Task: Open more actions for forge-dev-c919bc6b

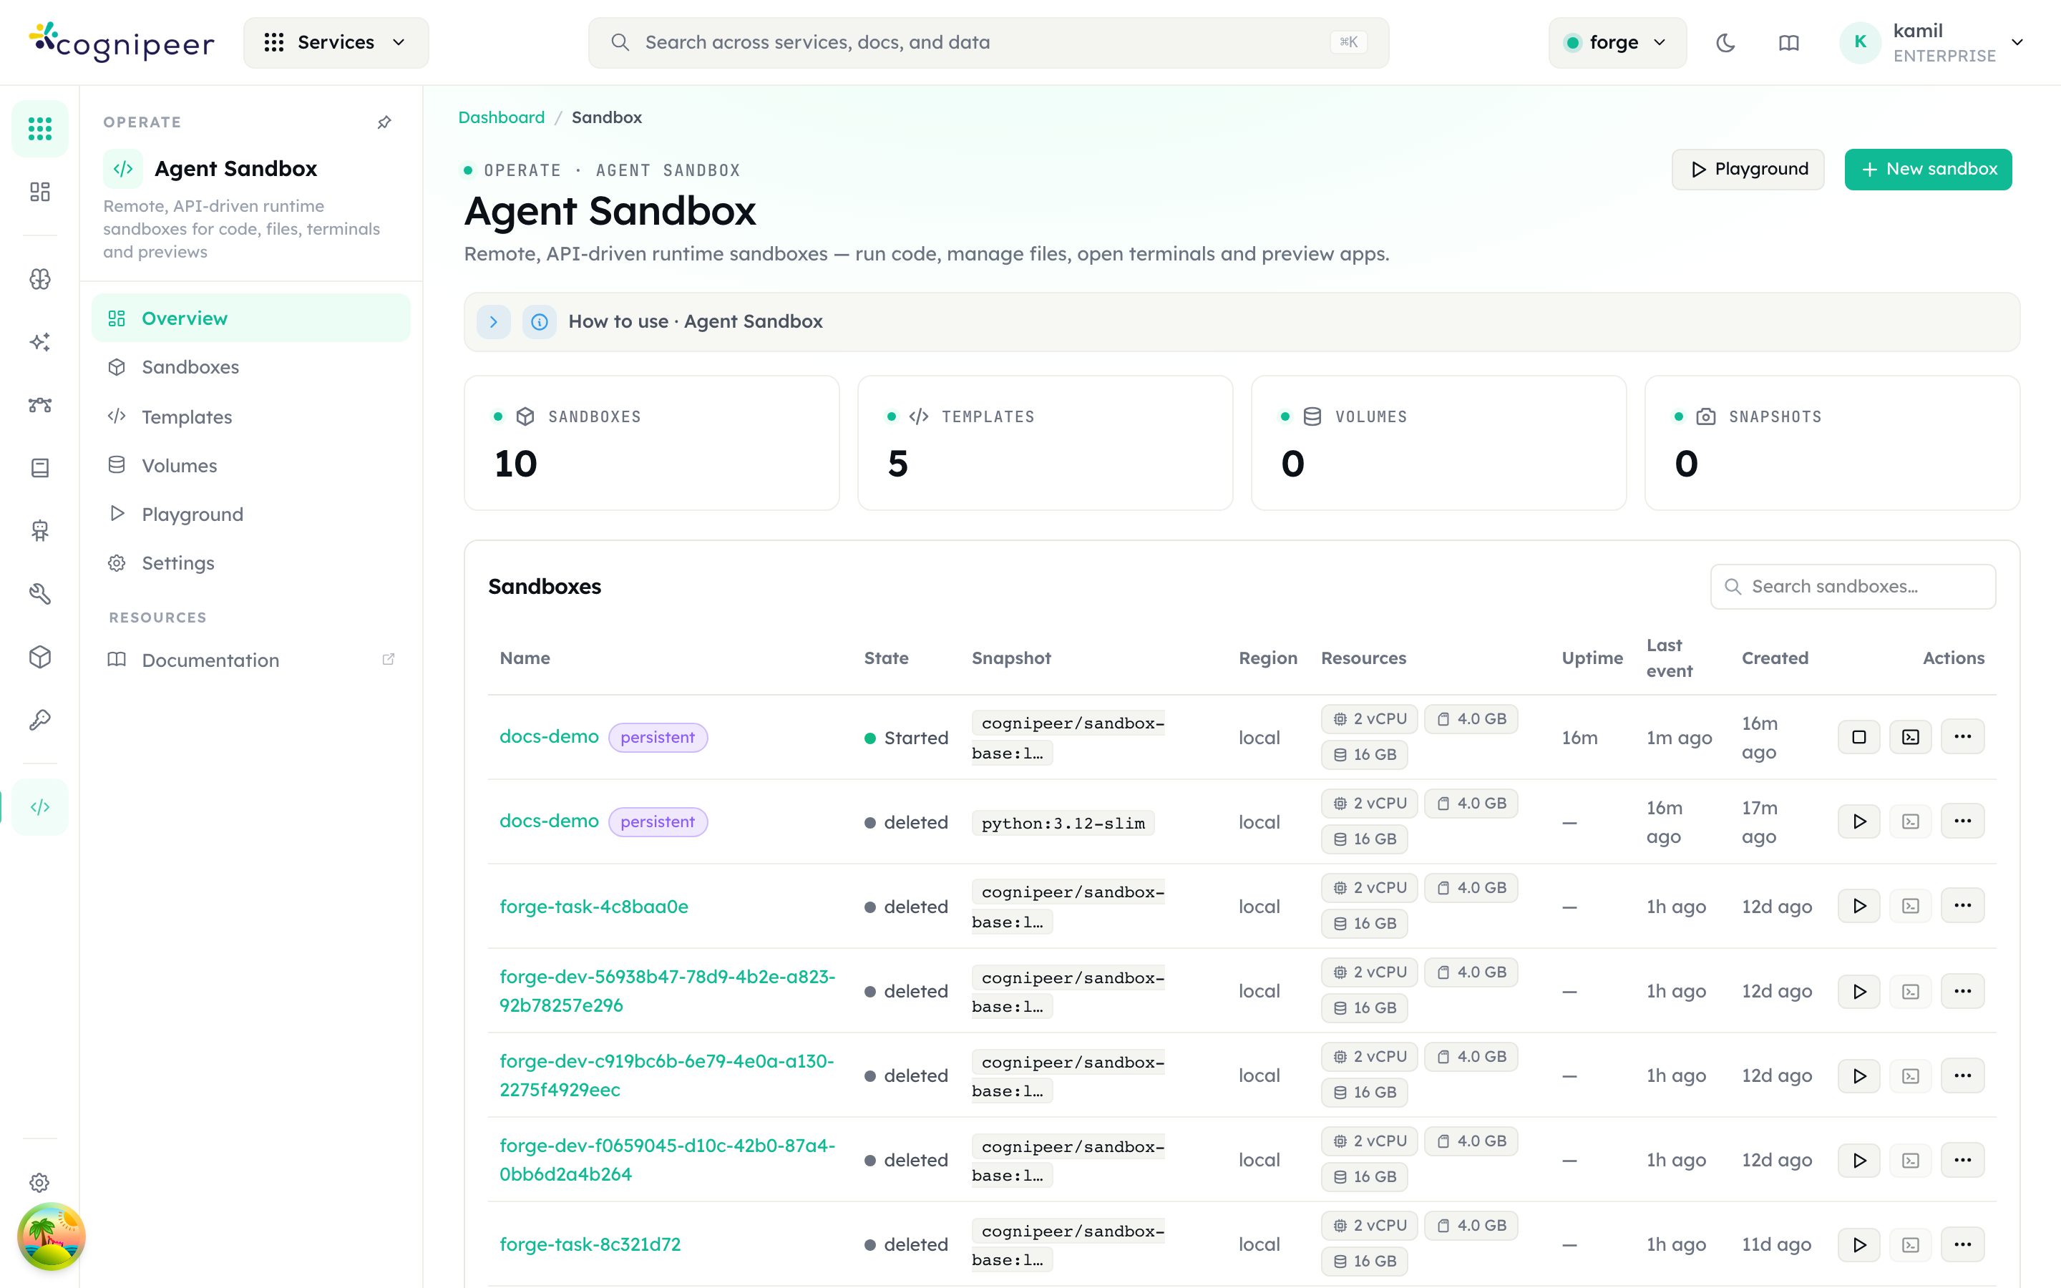Action: coord(1963,1075)
